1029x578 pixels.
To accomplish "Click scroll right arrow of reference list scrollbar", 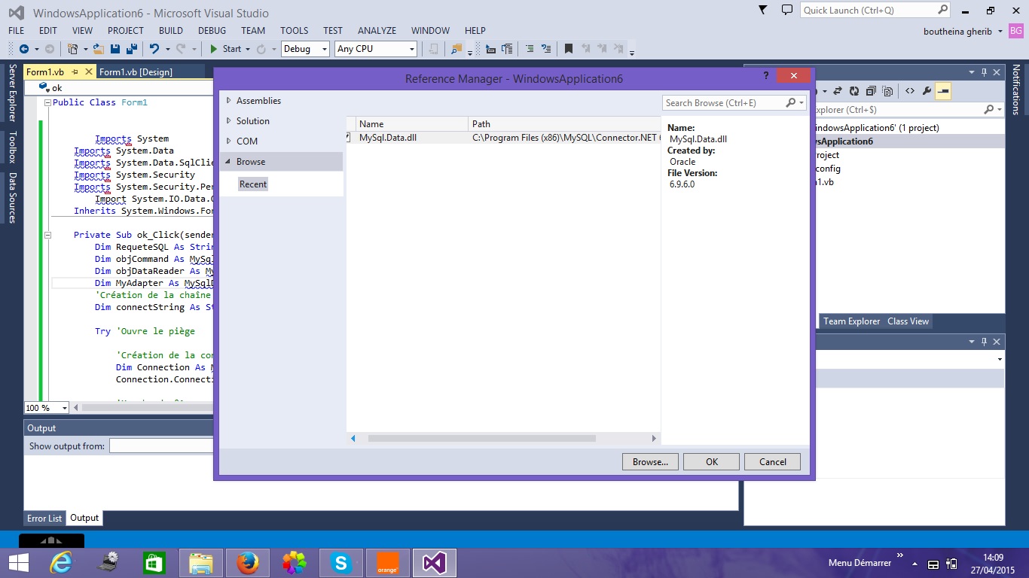I will coord(654,438).
